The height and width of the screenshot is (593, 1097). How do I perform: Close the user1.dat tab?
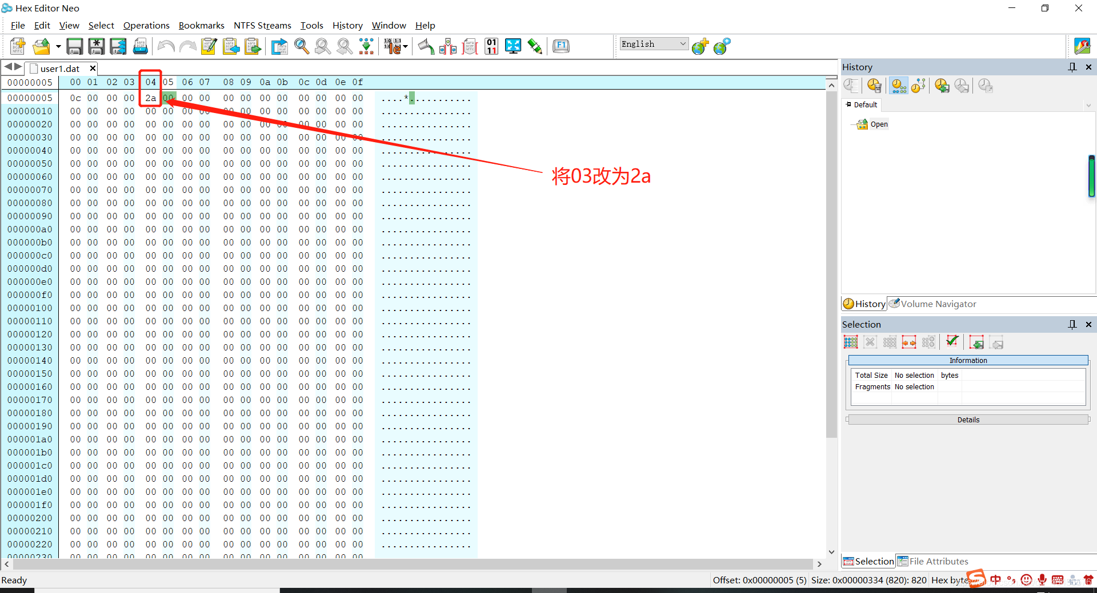93,68
